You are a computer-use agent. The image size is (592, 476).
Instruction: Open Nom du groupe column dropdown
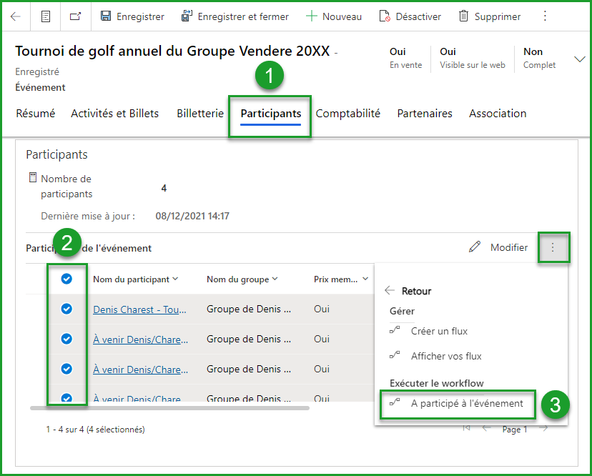click(275, 279)
